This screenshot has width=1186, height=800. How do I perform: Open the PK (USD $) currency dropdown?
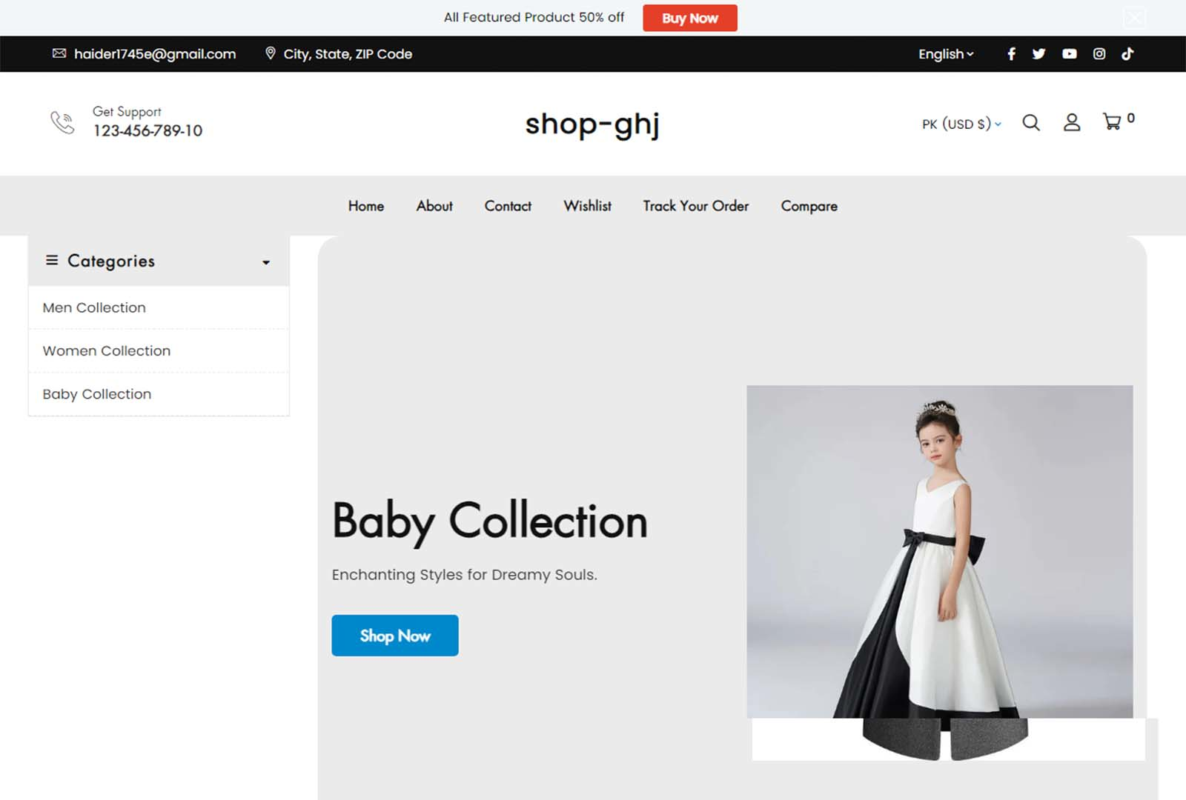pyautogui.click(x=961, y=124)
